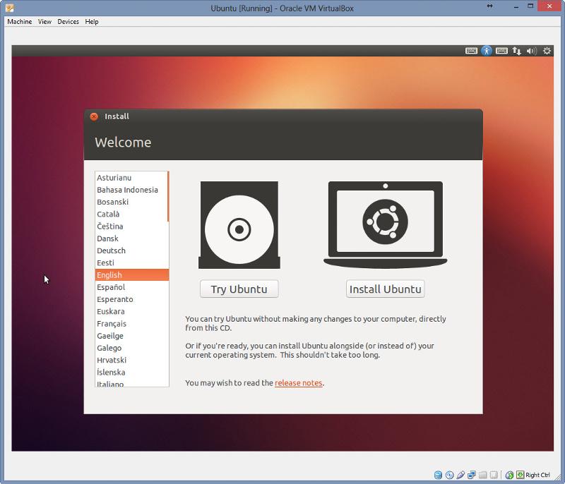Click the double-arrow icon in the VirtualBox title bar

click(x=489, y=6)
